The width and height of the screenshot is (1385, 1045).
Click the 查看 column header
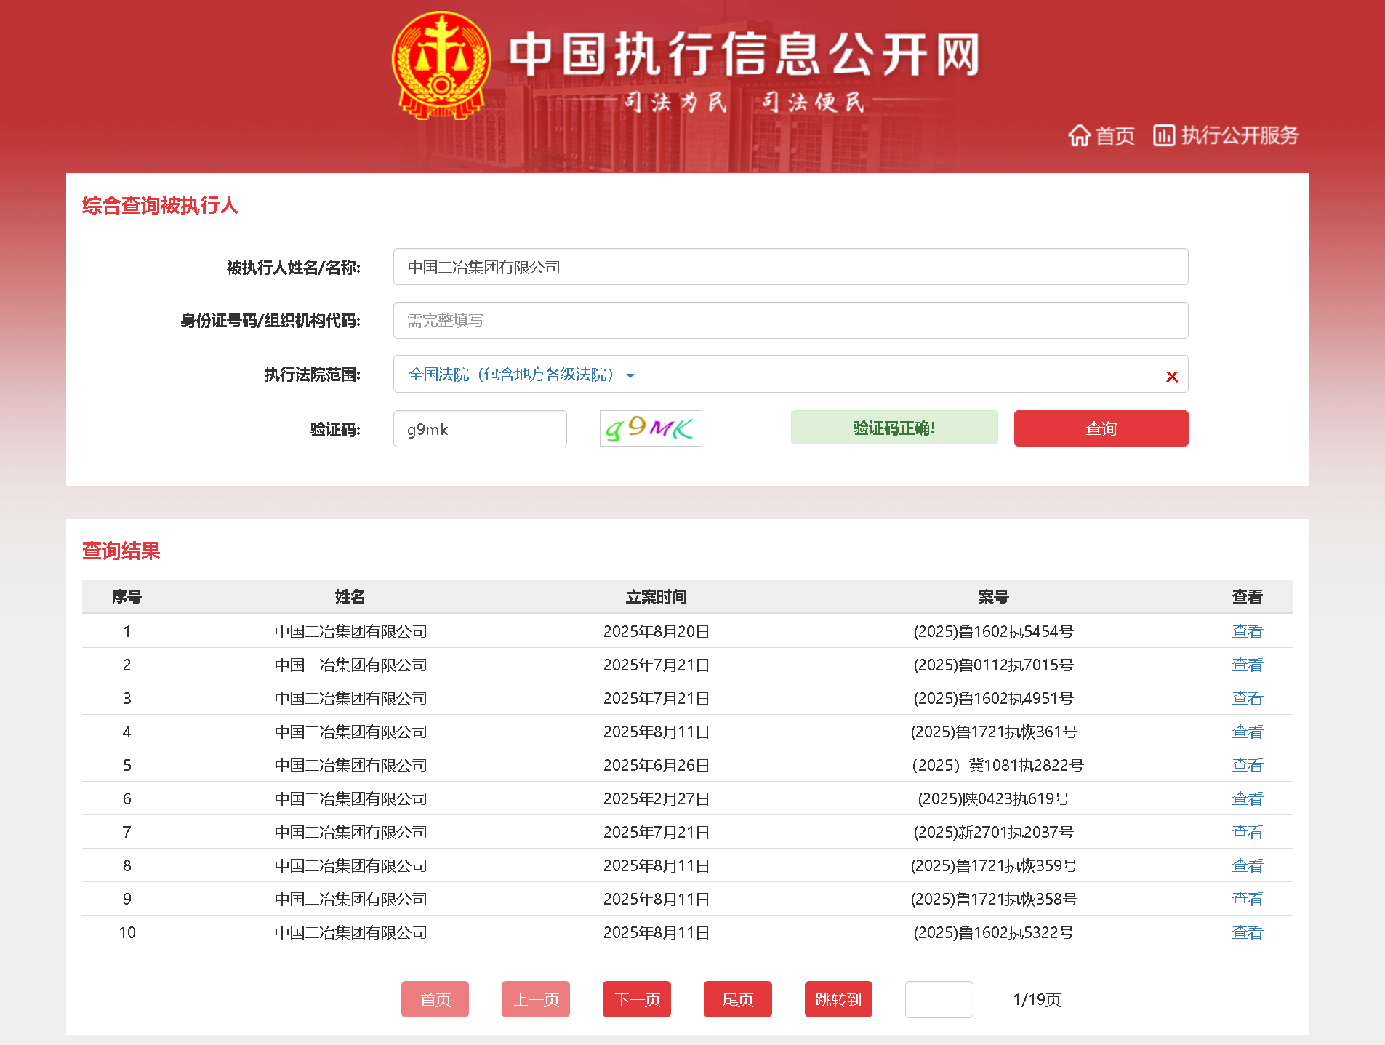[x=1247, y=597]
